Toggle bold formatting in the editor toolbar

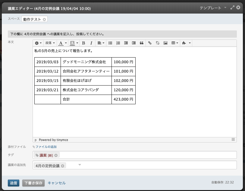(x=83, y=43)
